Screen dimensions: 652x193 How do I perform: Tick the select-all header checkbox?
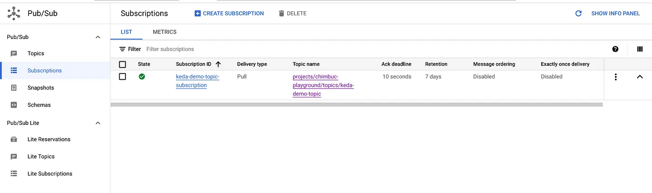(122, 64)
